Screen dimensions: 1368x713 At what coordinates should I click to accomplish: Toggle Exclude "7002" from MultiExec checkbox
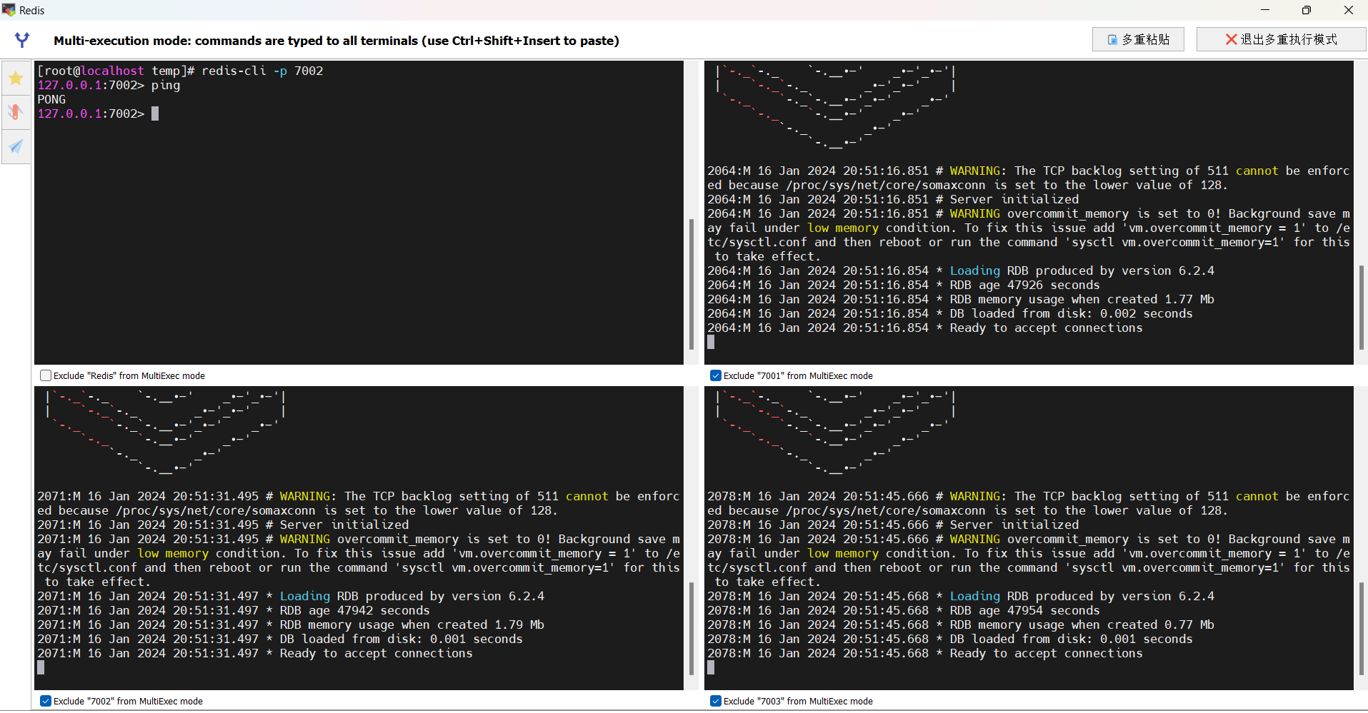pos(46,701)
